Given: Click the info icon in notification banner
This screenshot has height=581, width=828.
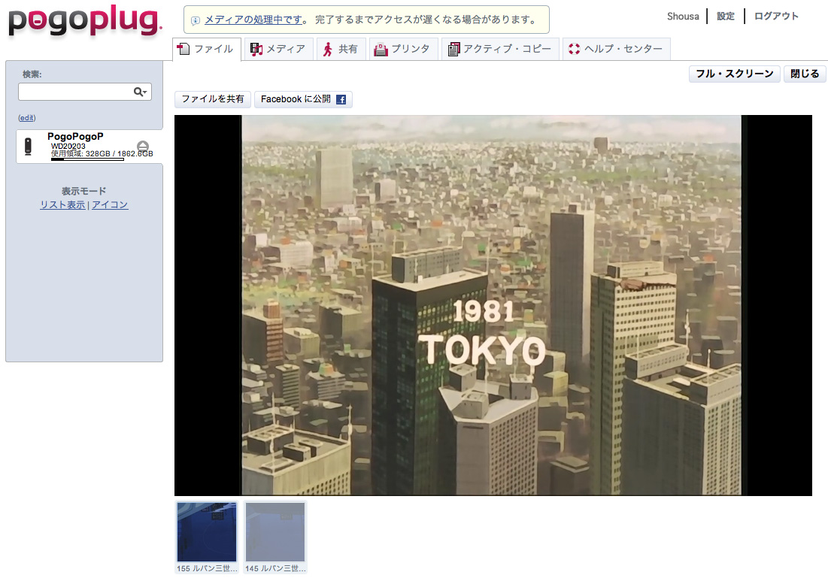Looking at the screenshot, I should tap(196, 20).
